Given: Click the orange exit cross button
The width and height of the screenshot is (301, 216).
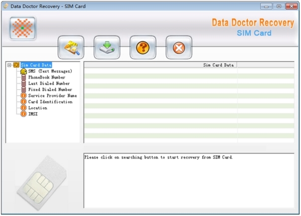Looking at the screenshot, I should click(179, 47).
